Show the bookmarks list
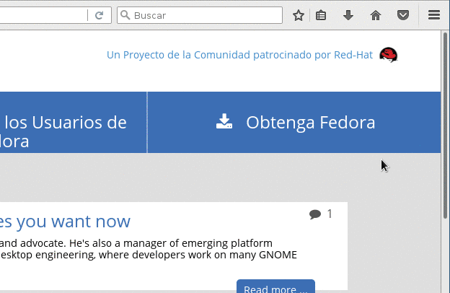Screen dimensions: 450x293 (322, 15)
